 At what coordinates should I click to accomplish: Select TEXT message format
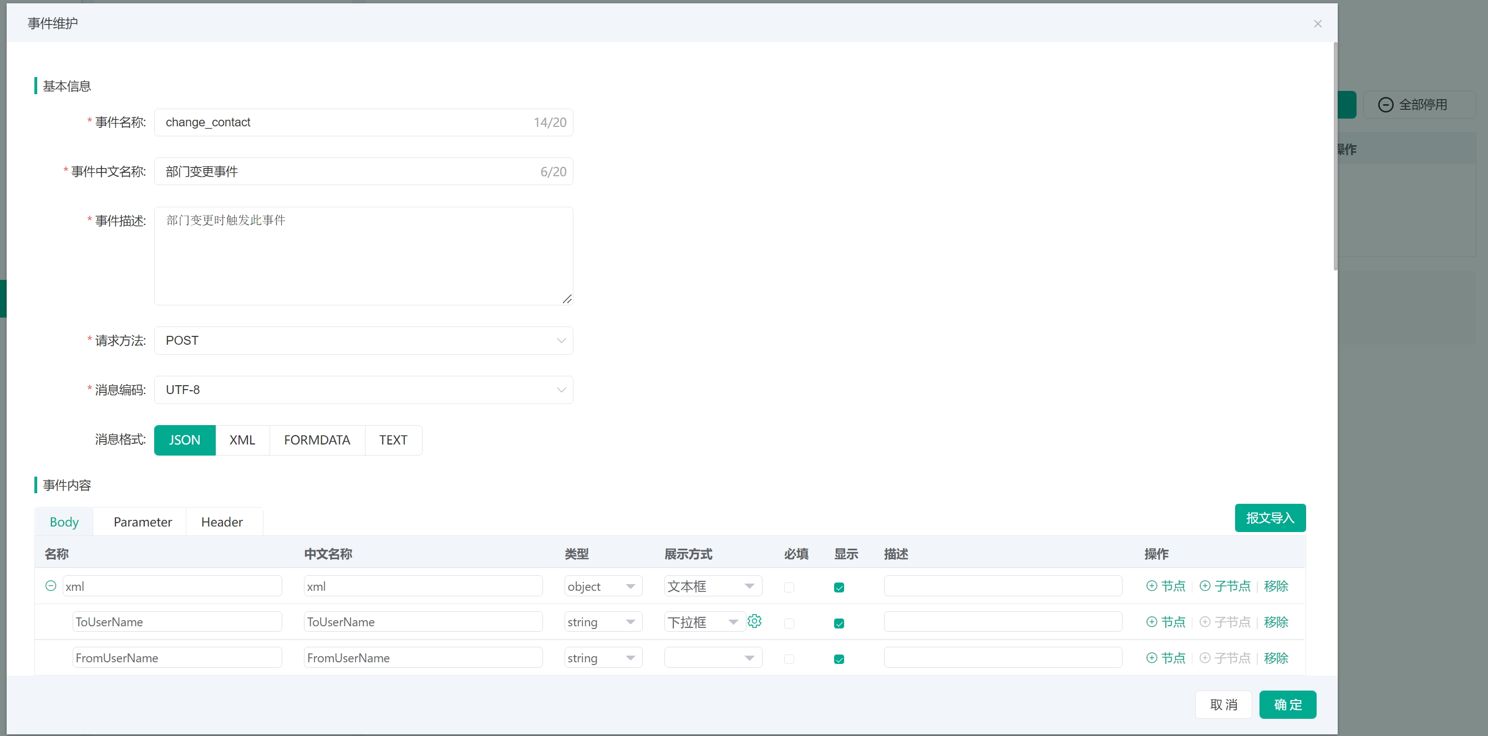coord(393,440)
